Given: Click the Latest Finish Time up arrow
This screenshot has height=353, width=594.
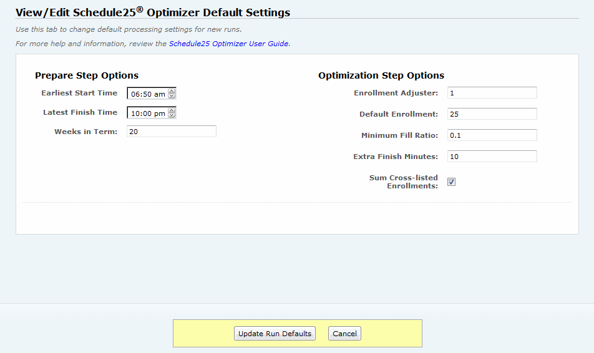Looking at the screenshot, I should pos(172,110).
